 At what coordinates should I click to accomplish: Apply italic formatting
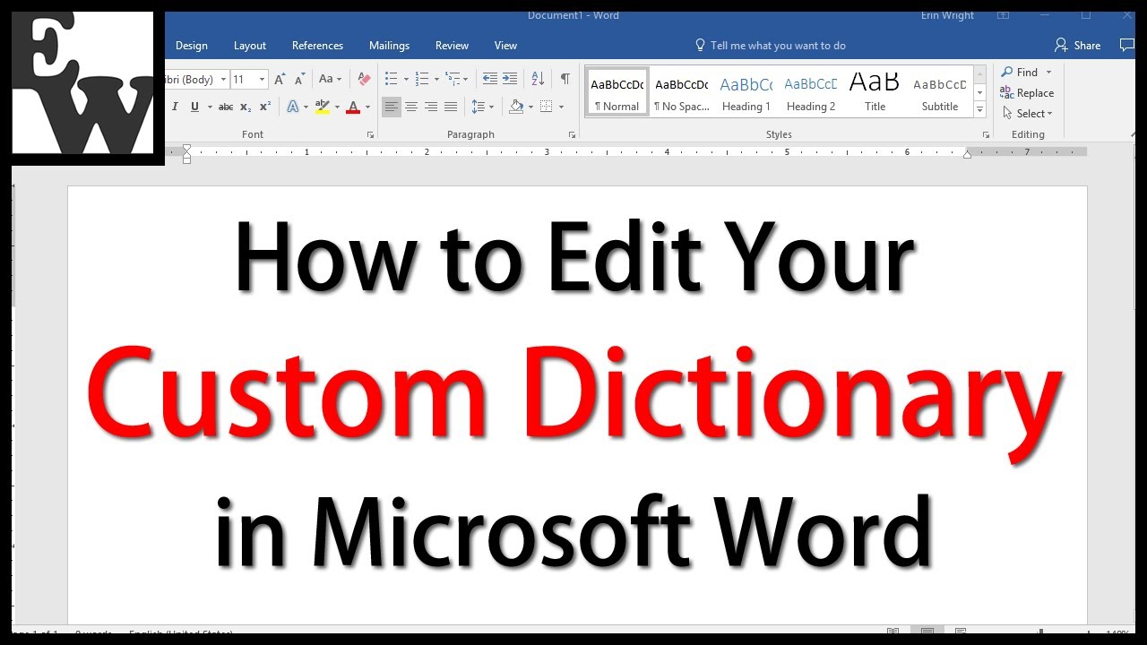175,107
